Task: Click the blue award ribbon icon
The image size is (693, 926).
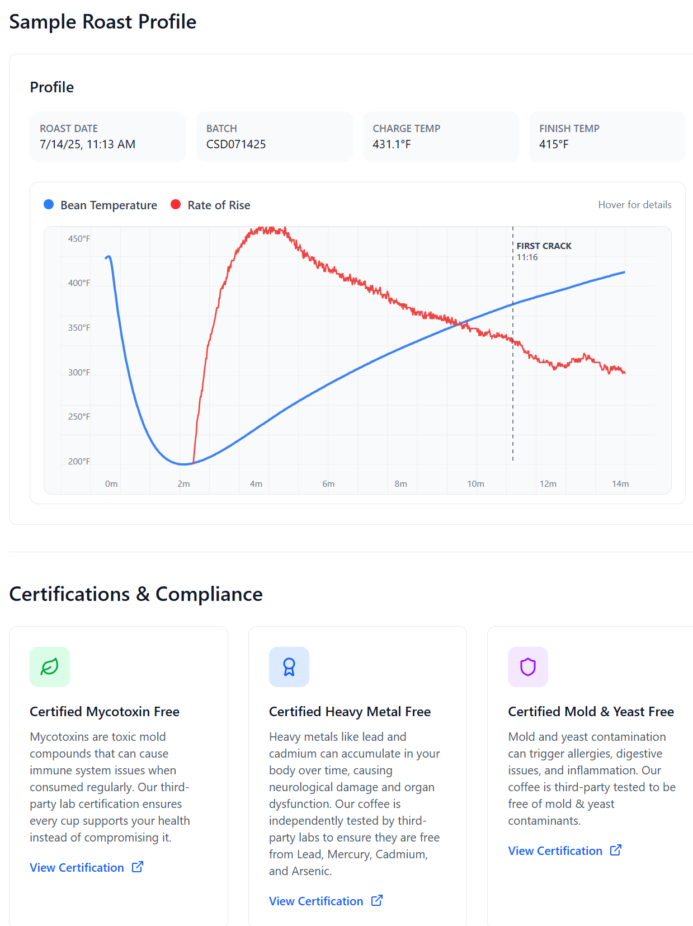Action: pyautogui.click(x=289, y=666)
